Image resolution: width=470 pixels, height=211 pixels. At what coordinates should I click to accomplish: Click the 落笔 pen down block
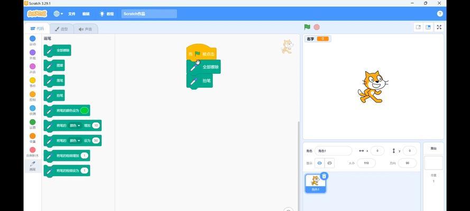click(x=54, y=80)
